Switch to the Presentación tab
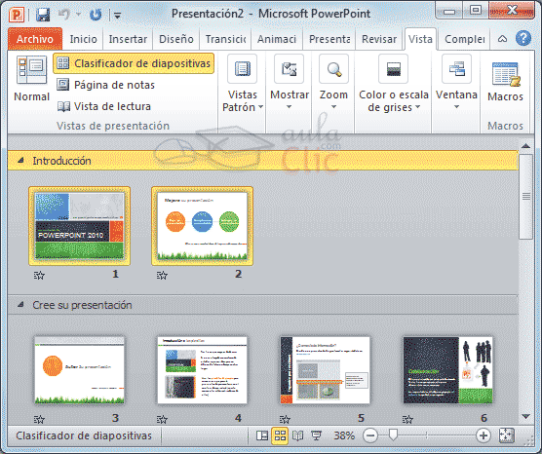This screenshot has width=542, height=454. tap(329, 39)
